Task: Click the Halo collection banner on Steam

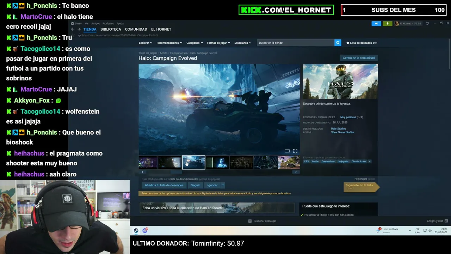Action: coord(217,208)
